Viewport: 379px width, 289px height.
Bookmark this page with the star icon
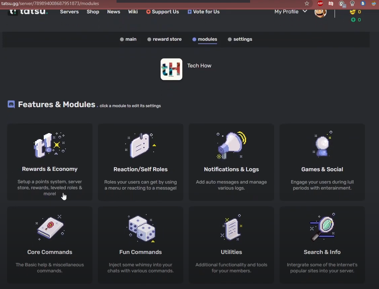tap(307, 3)
